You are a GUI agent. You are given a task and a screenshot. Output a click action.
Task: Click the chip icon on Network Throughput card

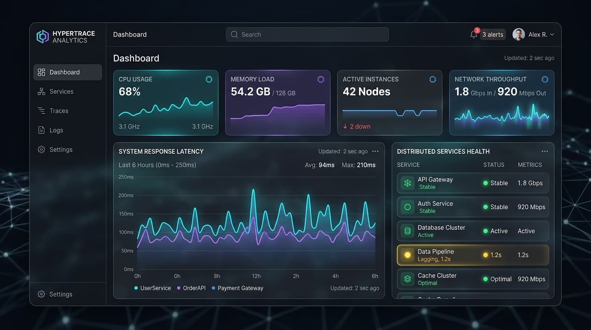pyautogui.click(x=545, y=79)
